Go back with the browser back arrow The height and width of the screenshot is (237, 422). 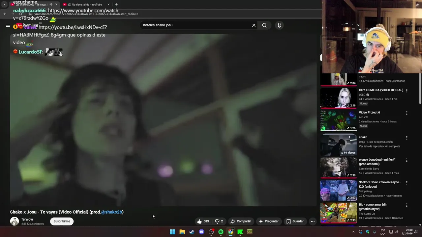pyautogui.click(x=5, y=14)
